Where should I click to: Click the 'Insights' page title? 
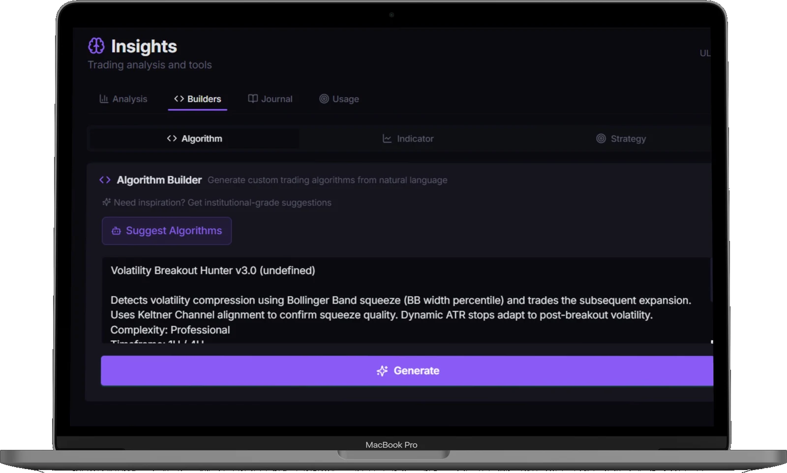tap(144, 46)
